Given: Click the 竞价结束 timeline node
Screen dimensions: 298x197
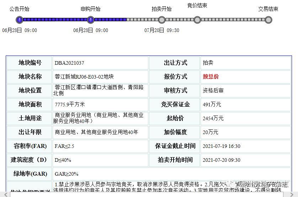Looking at the screenshot, I should point(197,20).
